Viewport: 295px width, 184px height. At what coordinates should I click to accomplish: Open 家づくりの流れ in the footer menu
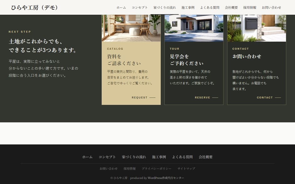134,157
